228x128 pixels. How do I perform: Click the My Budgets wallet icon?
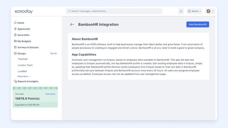[15, 41]
